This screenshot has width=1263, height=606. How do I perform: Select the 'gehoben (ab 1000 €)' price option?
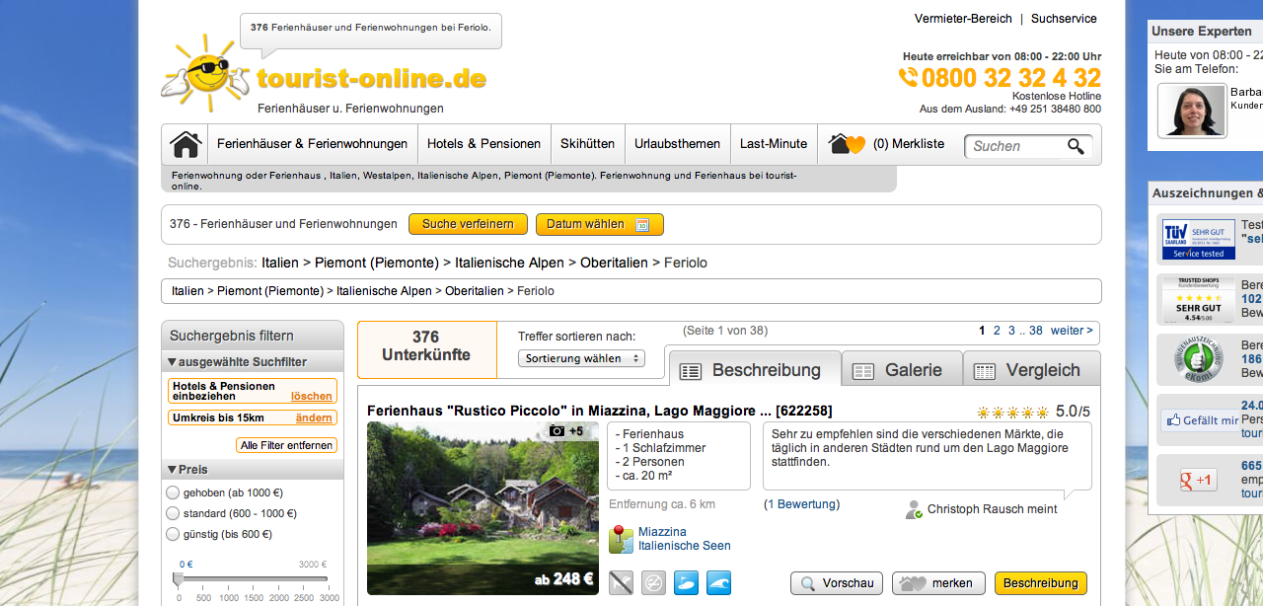coord(174,492)
